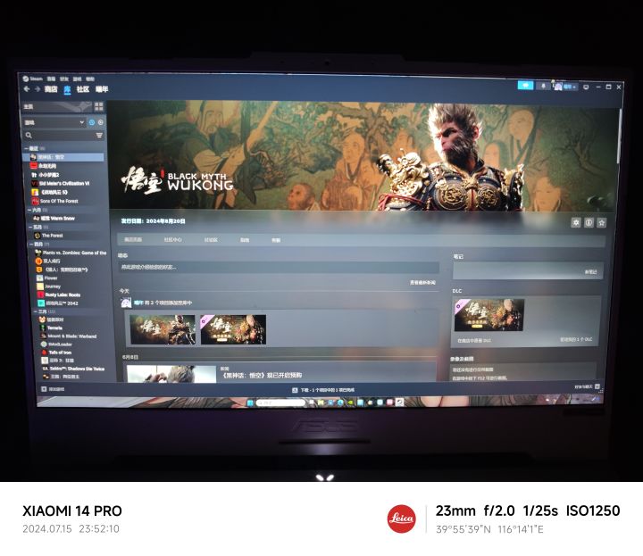Select Sid Meier's Civilization VI in list

(61, 183)
